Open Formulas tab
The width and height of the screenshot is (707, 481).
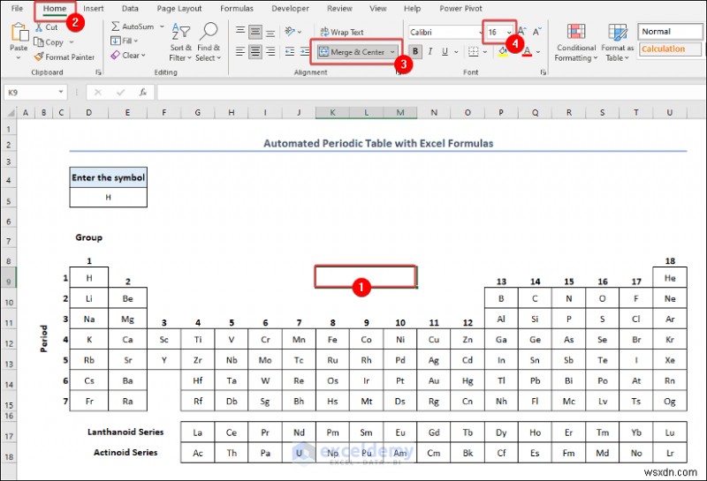237,8
